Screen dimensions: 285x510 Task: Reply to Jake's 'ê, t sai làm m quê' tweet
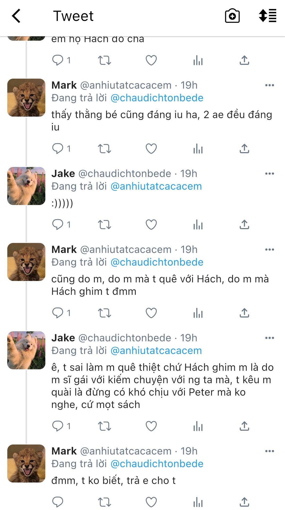click(x=58, y=426)
